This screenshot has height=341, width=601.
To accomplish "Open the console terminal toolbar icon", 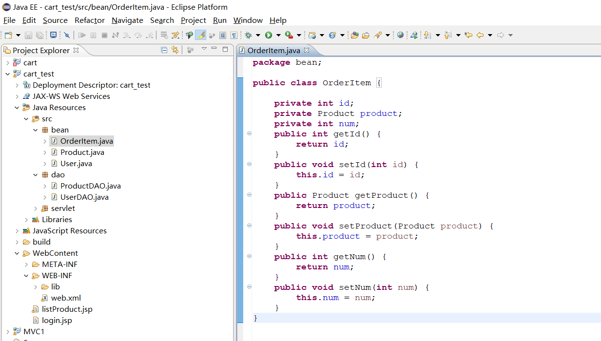I will point(53,35).
